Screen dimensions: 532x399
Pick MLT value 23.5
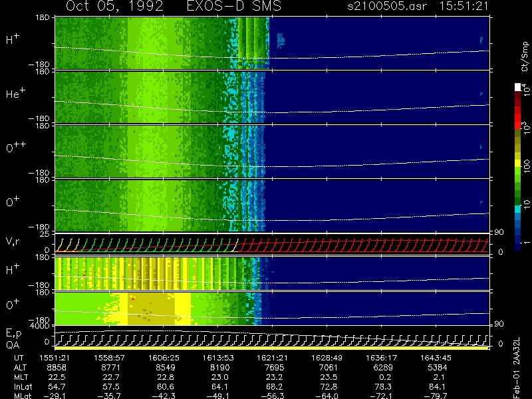(x=329, y=377)
